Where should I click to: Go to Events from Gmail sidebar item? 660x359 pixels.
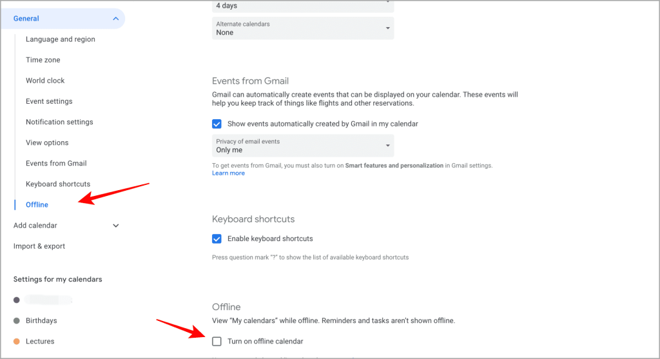click(x=56, y=163)
